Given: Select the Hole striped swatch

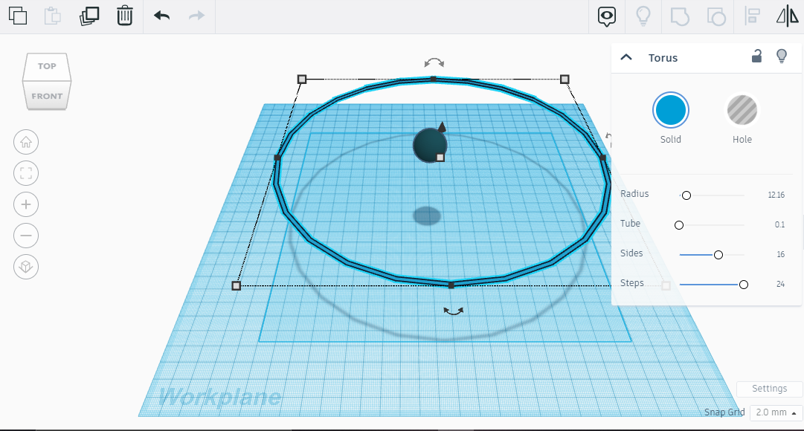Looking at the screenshot, I should coord(742,110).
